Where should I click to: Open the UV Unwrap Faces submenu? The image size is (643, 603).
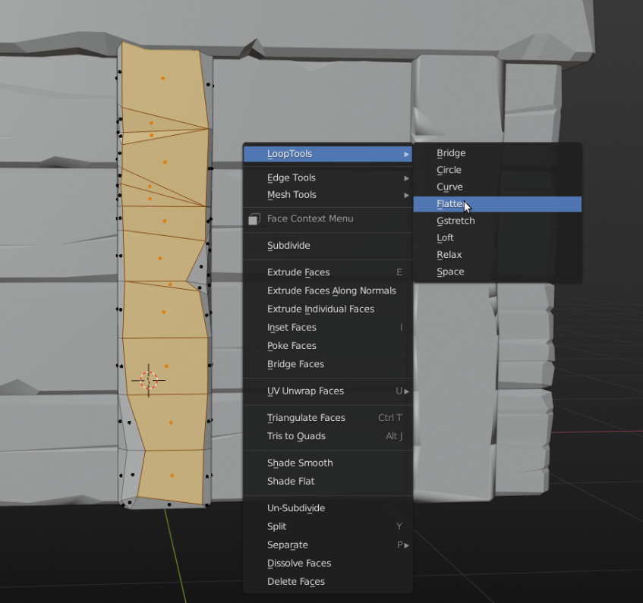click(x=328, y=391)
